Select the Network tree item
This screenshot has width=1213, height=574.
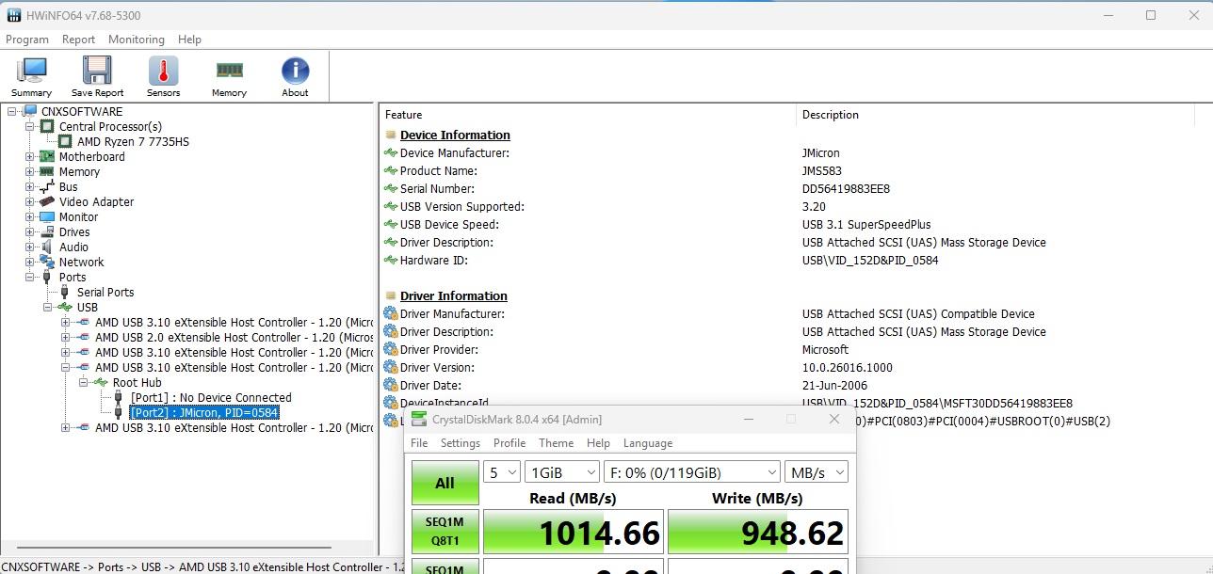(81, 263)
